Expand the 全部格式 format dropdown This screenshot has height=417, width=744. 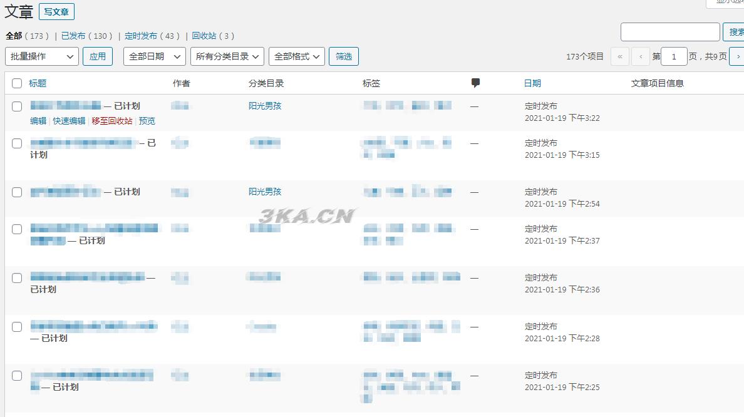(297, 56)
